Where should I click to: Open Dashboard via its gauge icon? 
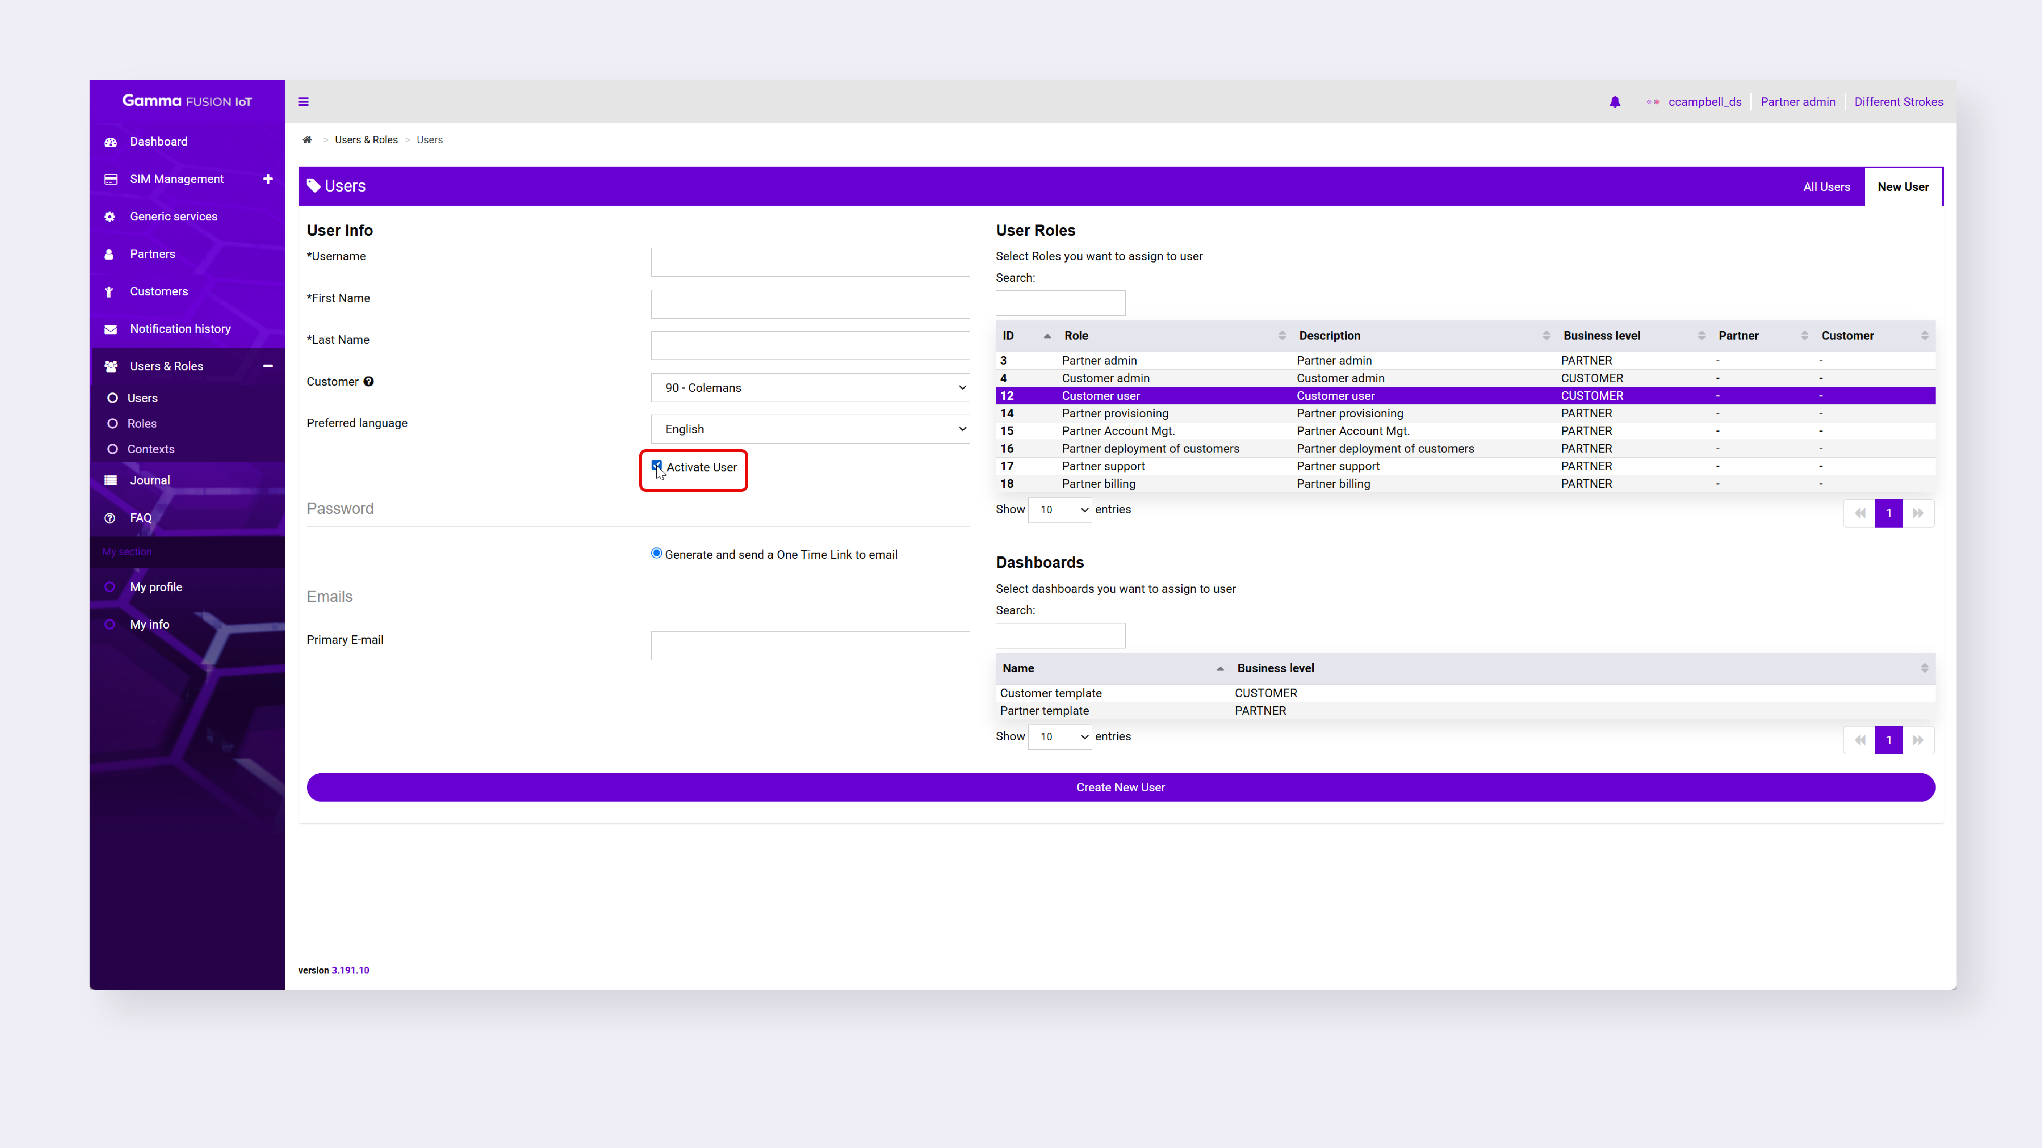[x=111, y=142]
